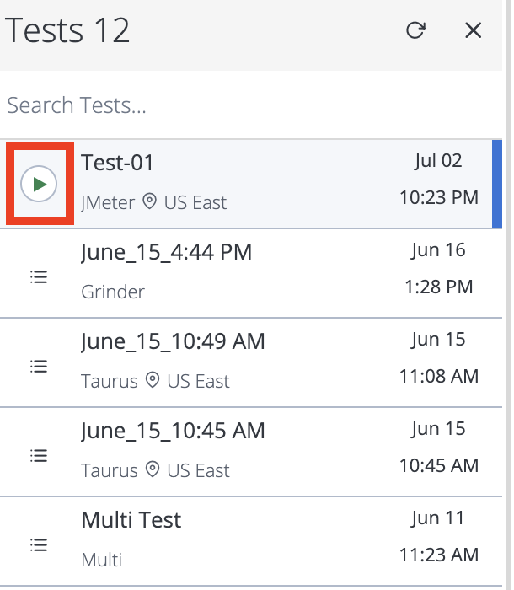
Task: Click location pin in June_15_10:45 AM row
Action: click(x=153, y=469)
